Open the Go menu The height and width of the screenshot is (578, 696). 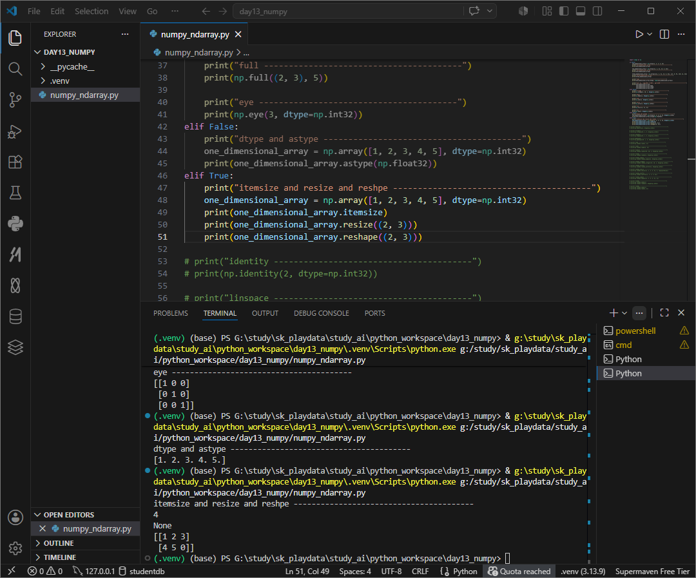[x=152, y=11]
